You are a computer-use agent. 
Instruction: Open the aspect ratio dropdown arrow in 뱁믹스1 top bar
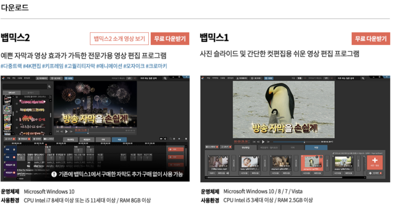click(x=305, y=78)
